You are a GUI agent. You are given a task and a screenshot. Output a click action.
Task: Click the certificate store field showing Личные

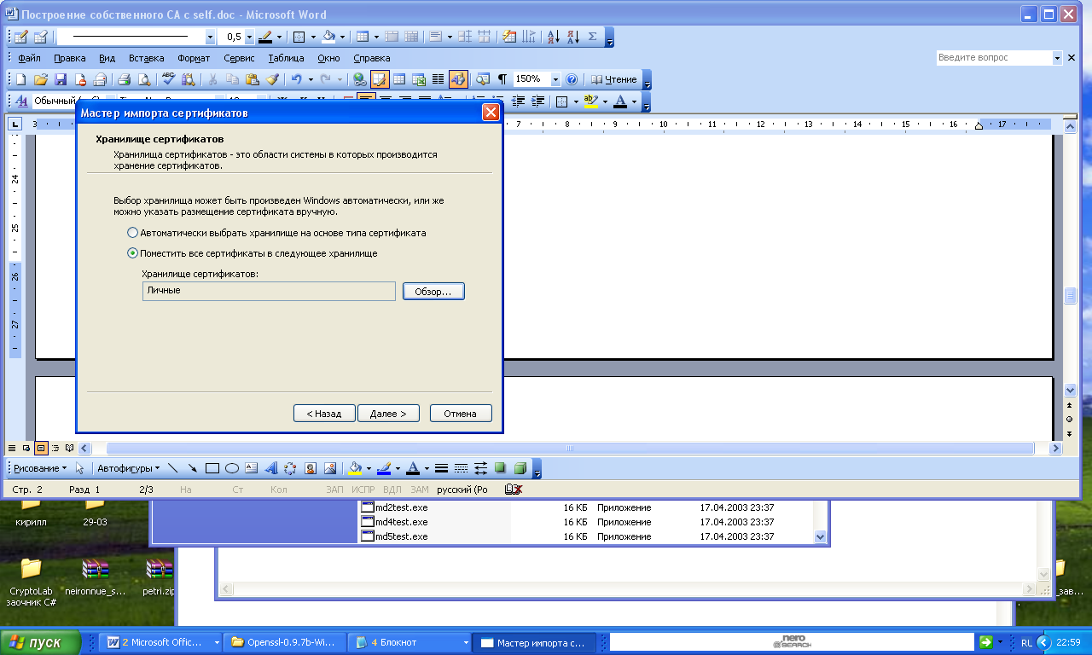[x=269, y=292]
